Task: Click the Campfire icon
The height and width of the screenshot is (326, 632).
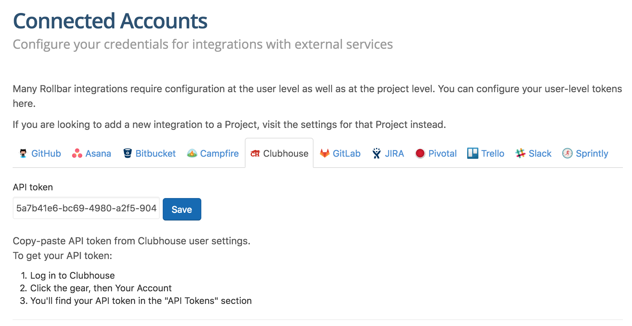Action: coord(192,154)
